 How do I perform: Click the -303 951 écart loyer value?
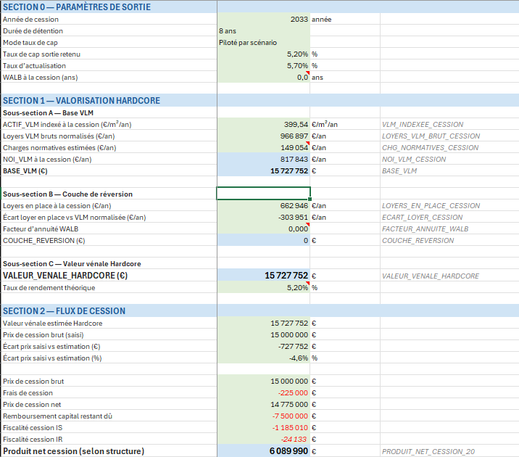263,217
